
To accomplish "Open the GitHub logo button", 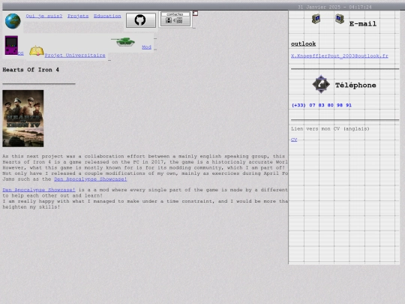I will click(141, 20).
